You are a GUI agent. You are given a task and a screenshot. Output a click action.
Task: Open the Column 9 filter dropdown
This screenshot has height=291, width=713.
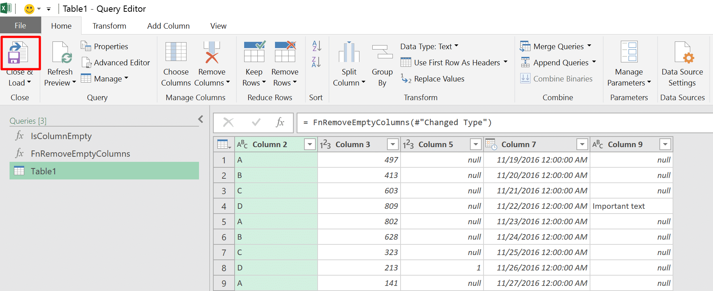(665, 145)
